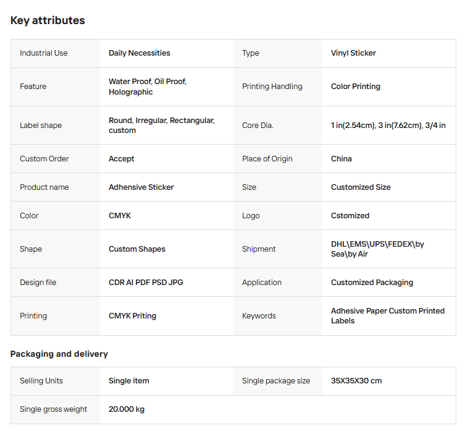Click China place of origin value
Image resolution: width=465 pixels, height=431 pixels.
tap(341, 159)
